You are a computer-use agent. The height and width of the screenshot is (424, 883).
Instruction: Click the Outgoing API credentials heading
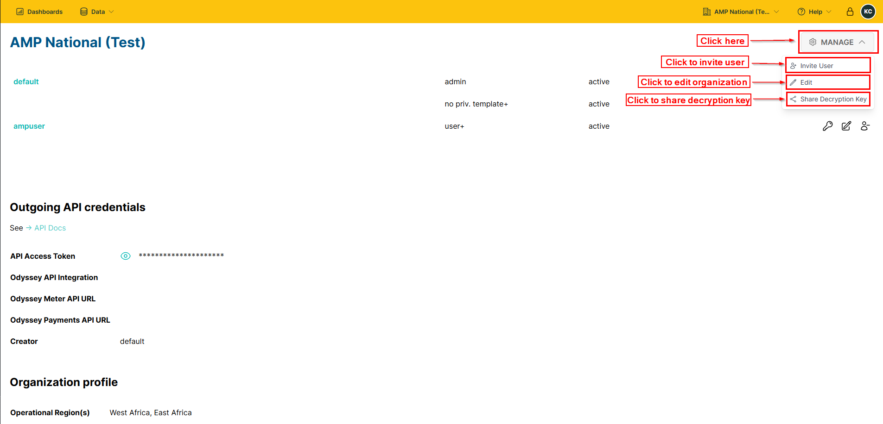point(78,207)
